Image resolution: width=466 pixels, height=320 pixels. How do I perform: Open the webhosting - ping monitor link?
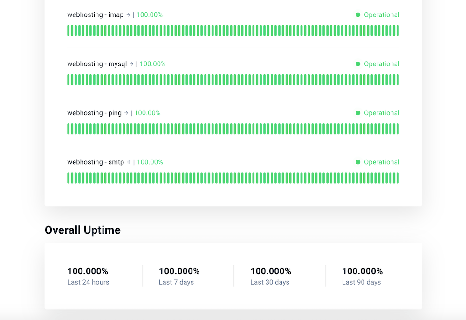(x=95, y=113)
